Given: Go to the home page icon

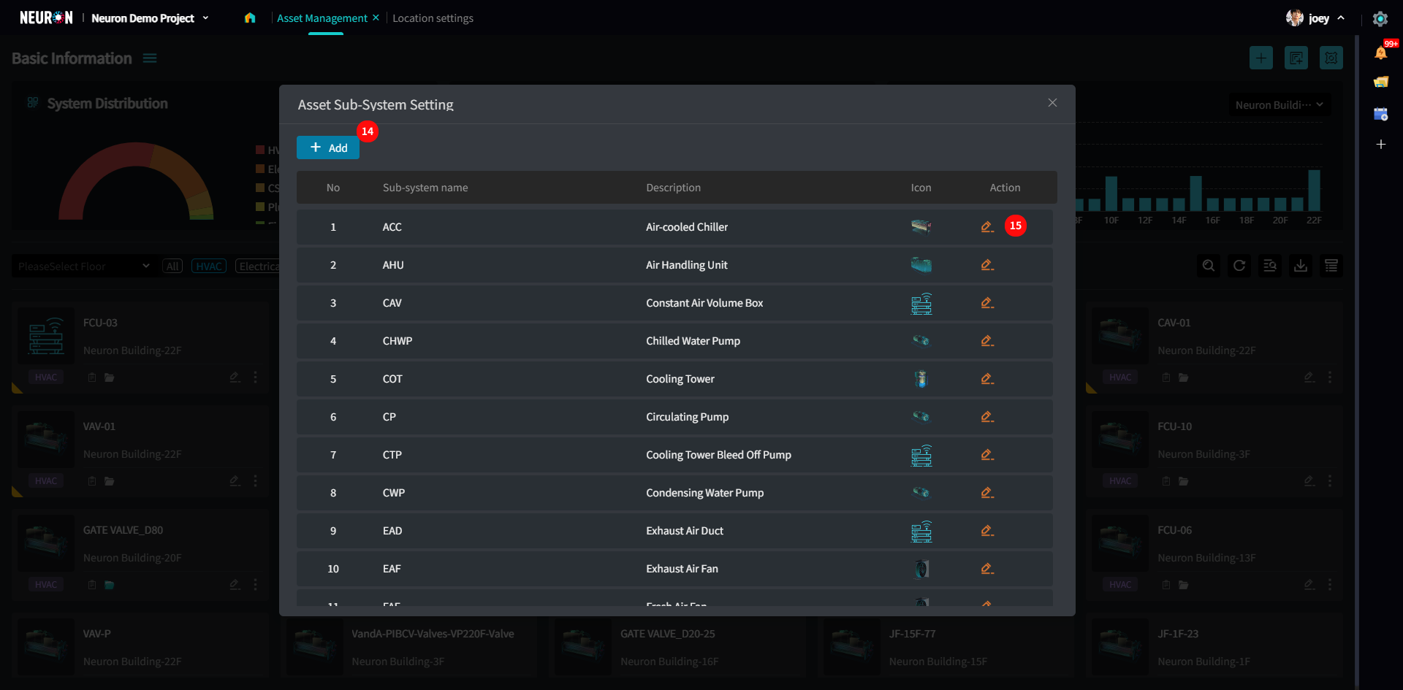Looking at the screenshot, I should [250, 18].
